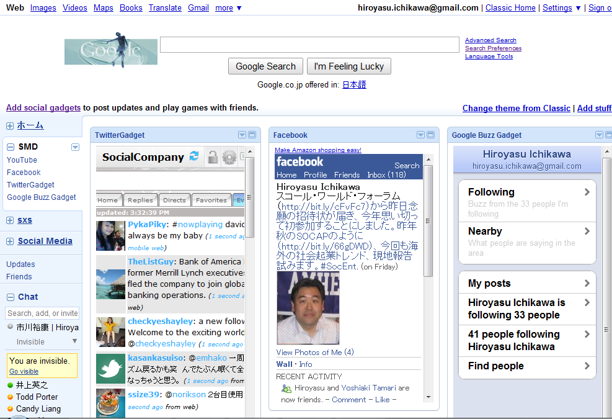Open the Facebook gadget menu dropdown

tap(420, 135)
